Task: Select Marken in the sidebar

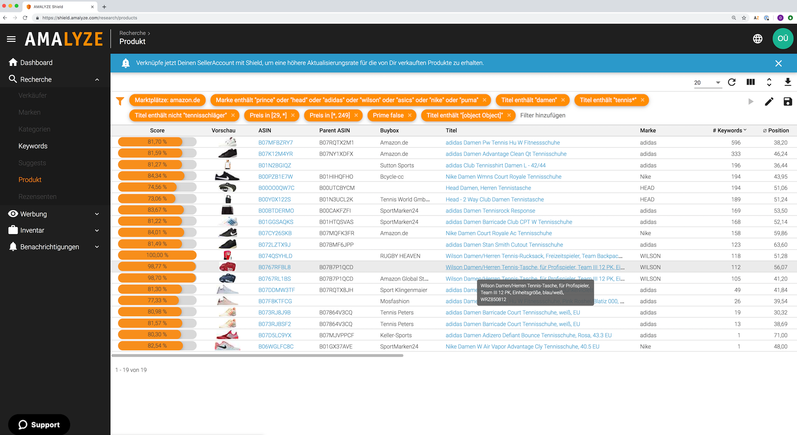Action: [x=29, y=112]
